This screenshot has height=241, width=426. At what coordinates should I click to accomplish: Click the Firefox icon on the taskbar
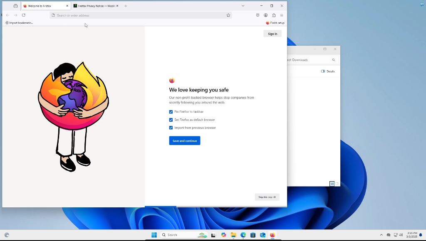pyautogui.click(x=272, y=235)
